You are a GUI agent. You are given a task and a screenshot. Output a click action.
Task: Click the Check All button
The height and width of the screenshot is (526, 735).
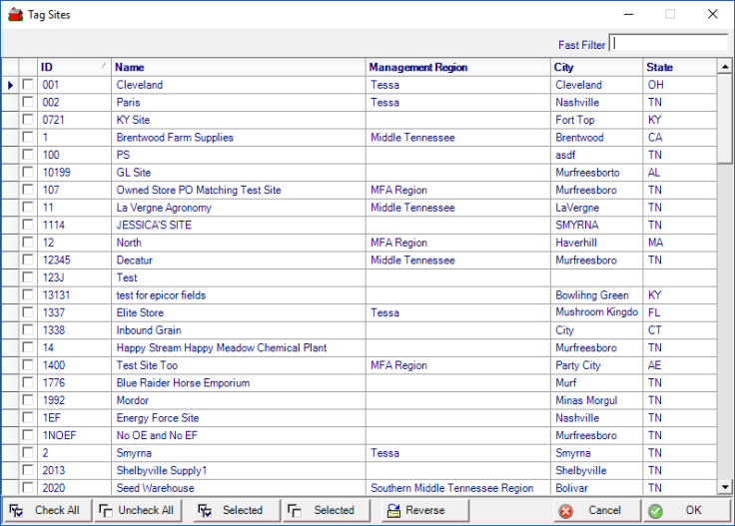tap(46, 510)
